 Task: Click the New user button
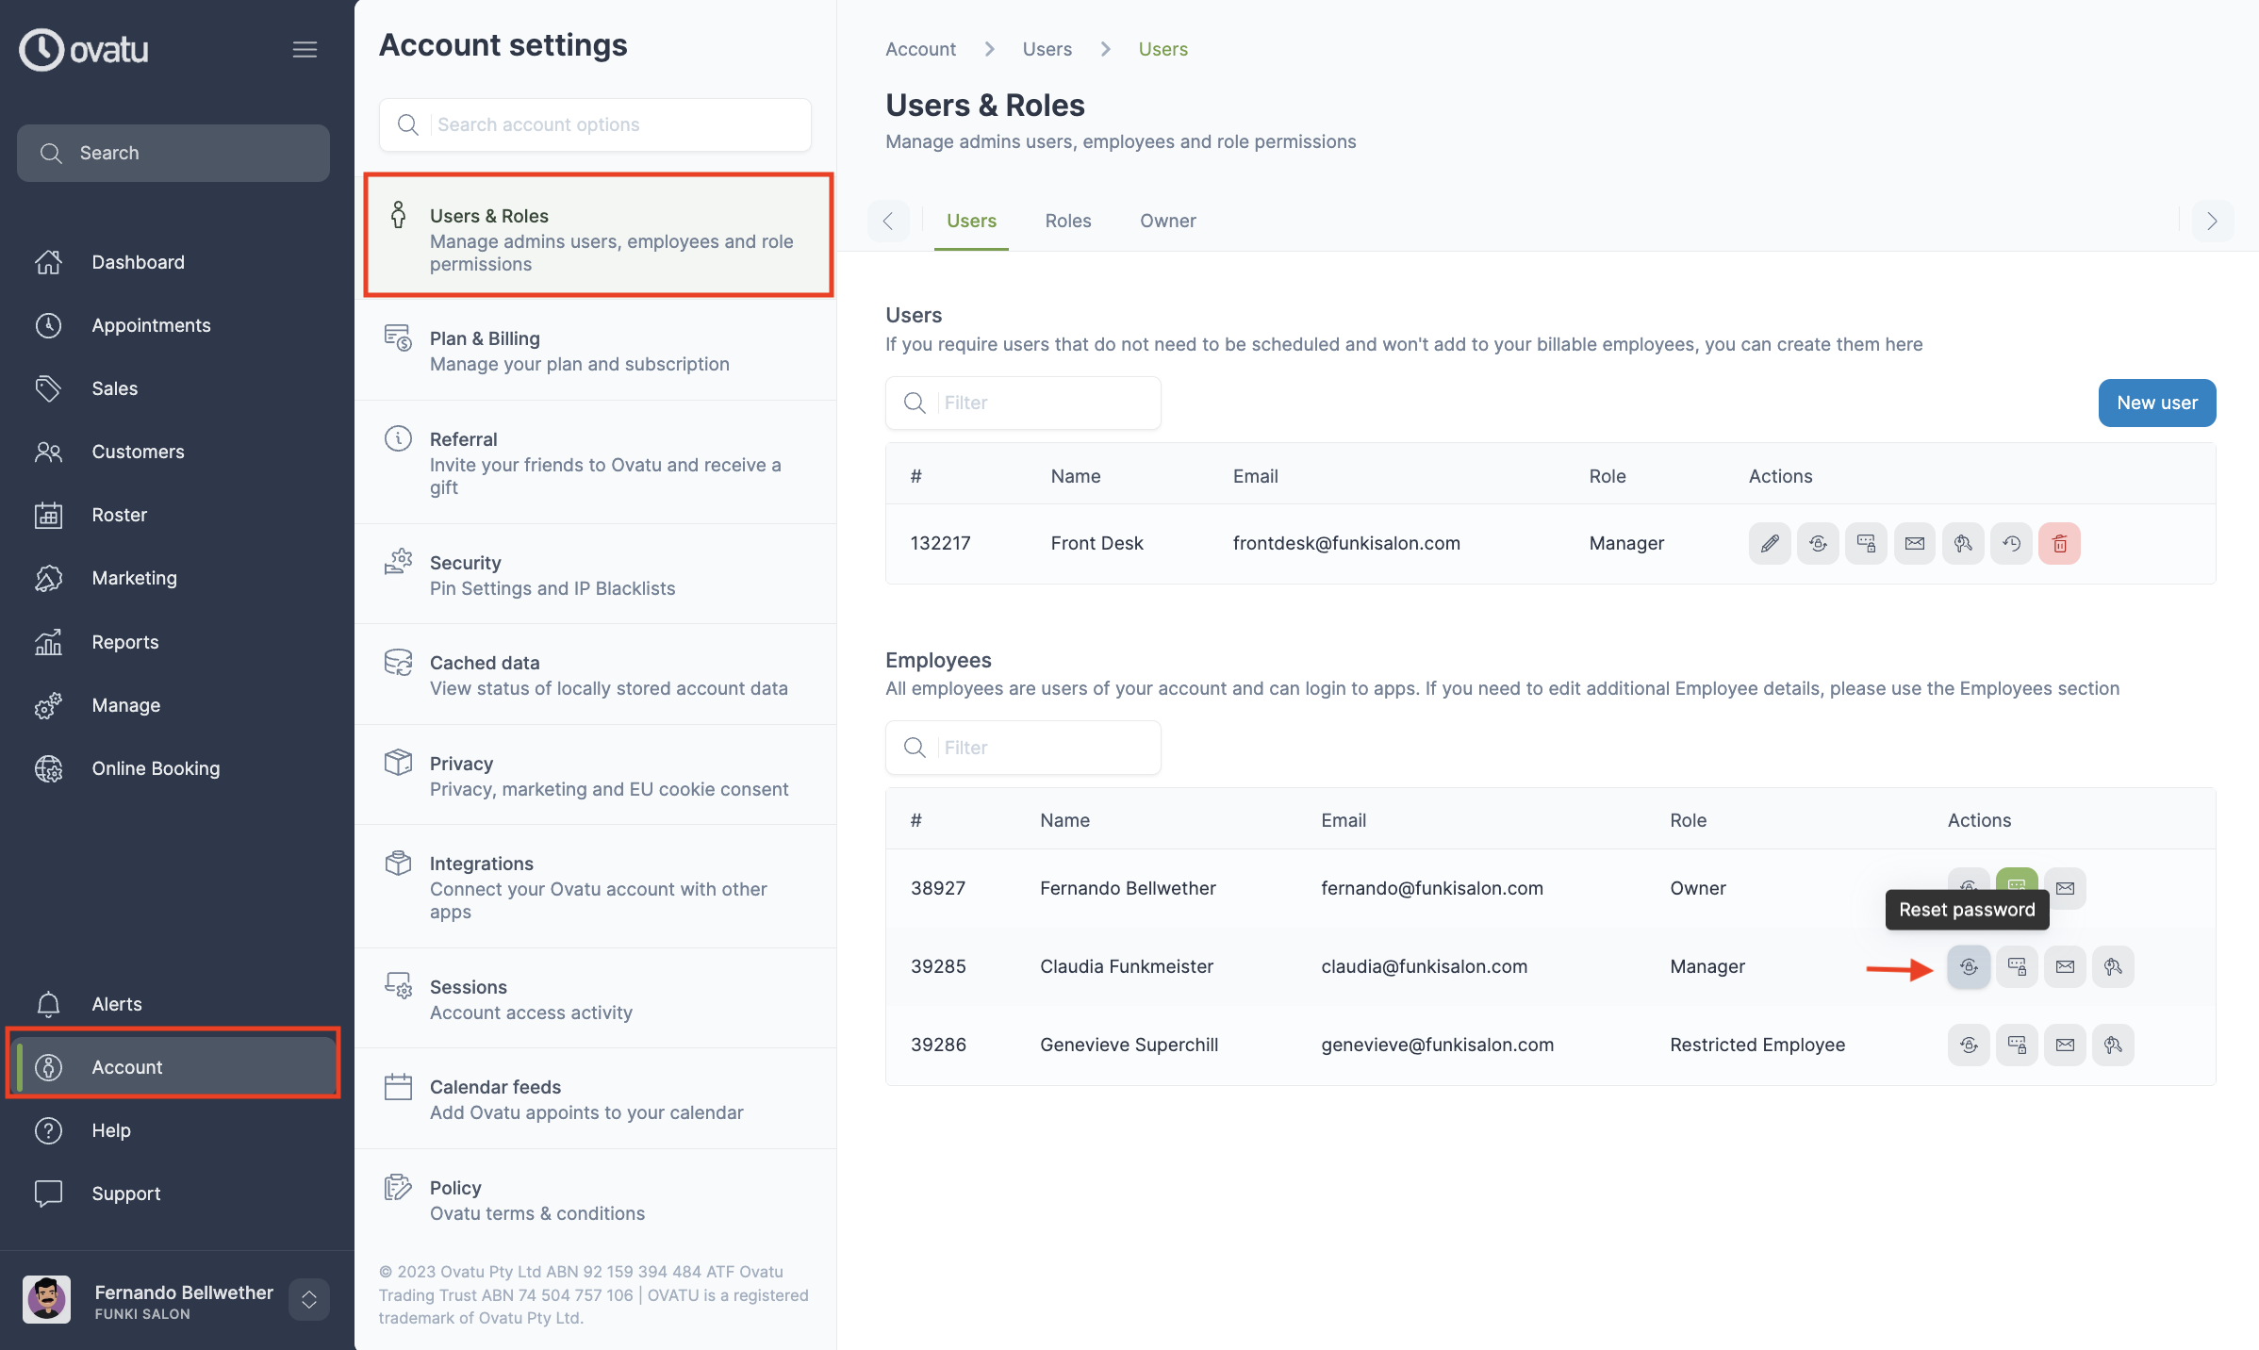[2157, 403]
